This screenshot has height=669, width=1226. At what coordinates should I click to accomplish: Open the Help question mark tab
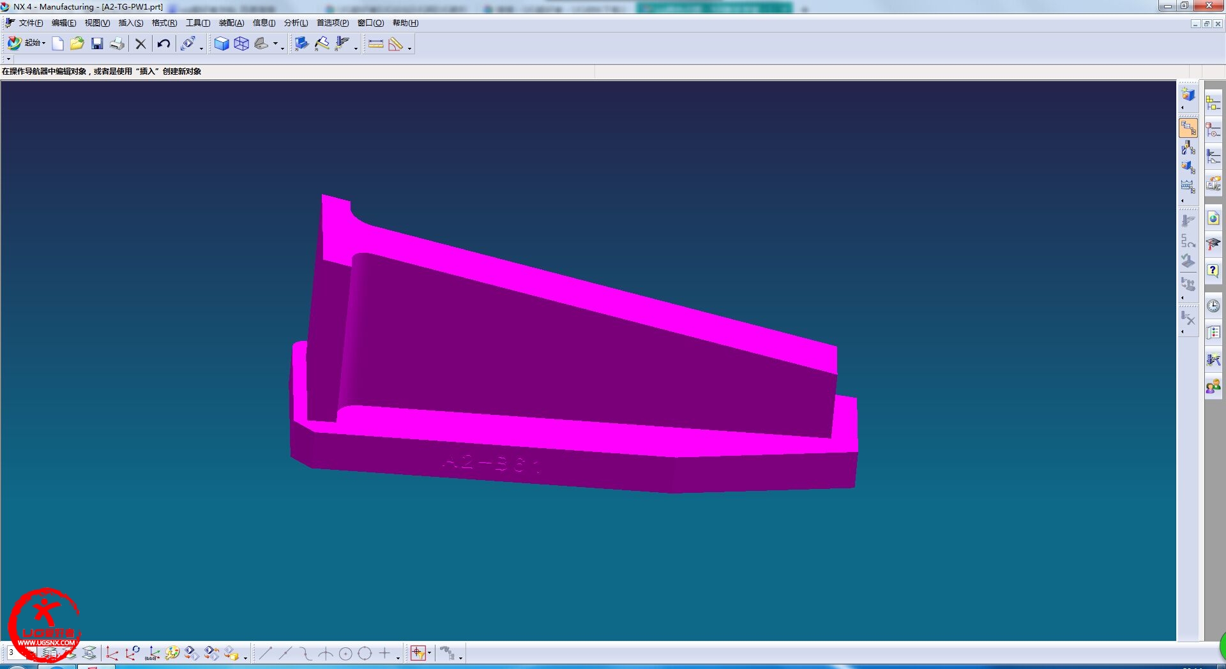(x=1213, y=271)
